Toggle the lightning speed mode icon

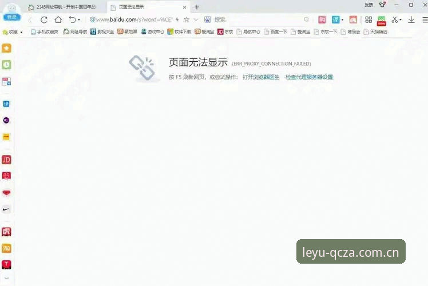point(177,19)
